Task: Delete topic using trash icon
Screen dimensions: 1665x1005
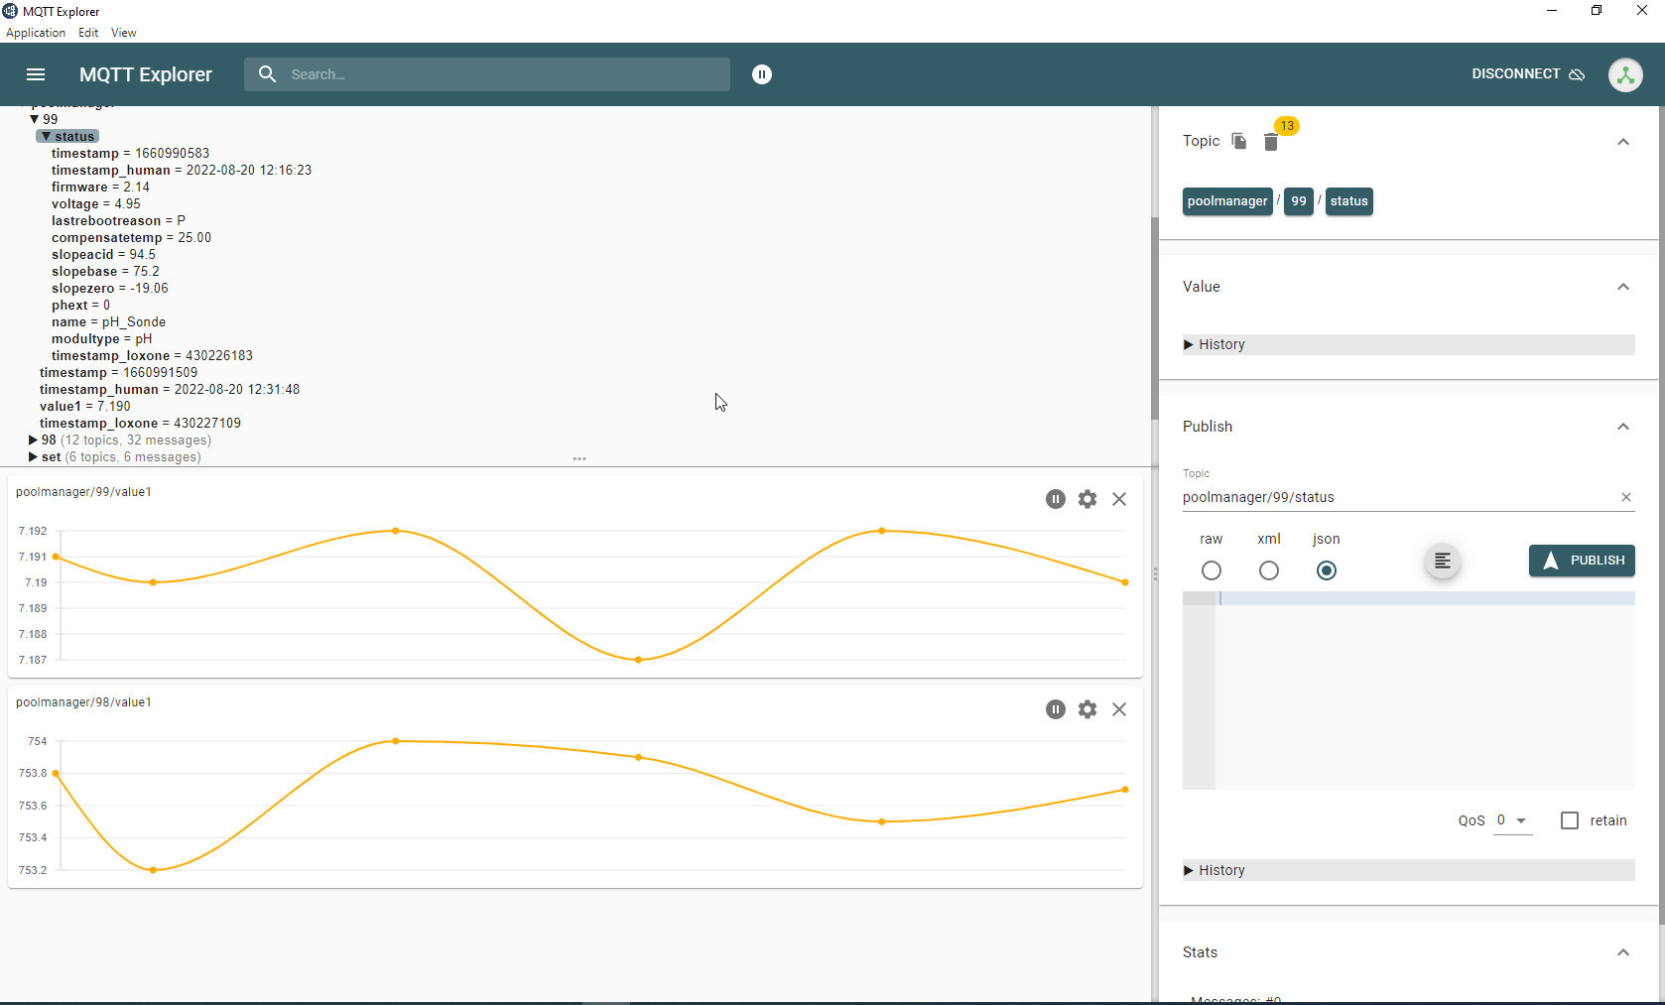Action: pyautogui.click(x=1270, y=142)
